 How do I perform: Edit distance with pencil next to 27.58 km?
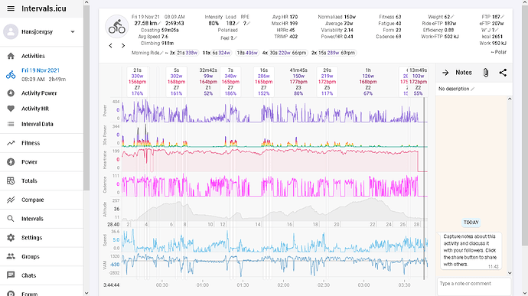pyautogui.click(x=159, y=24)
